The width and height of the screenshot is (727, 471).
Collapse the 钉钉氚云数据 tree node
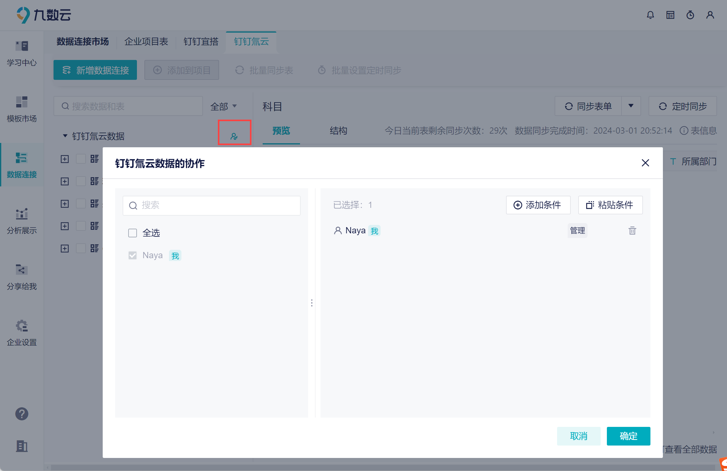click(x=65, y=136)
